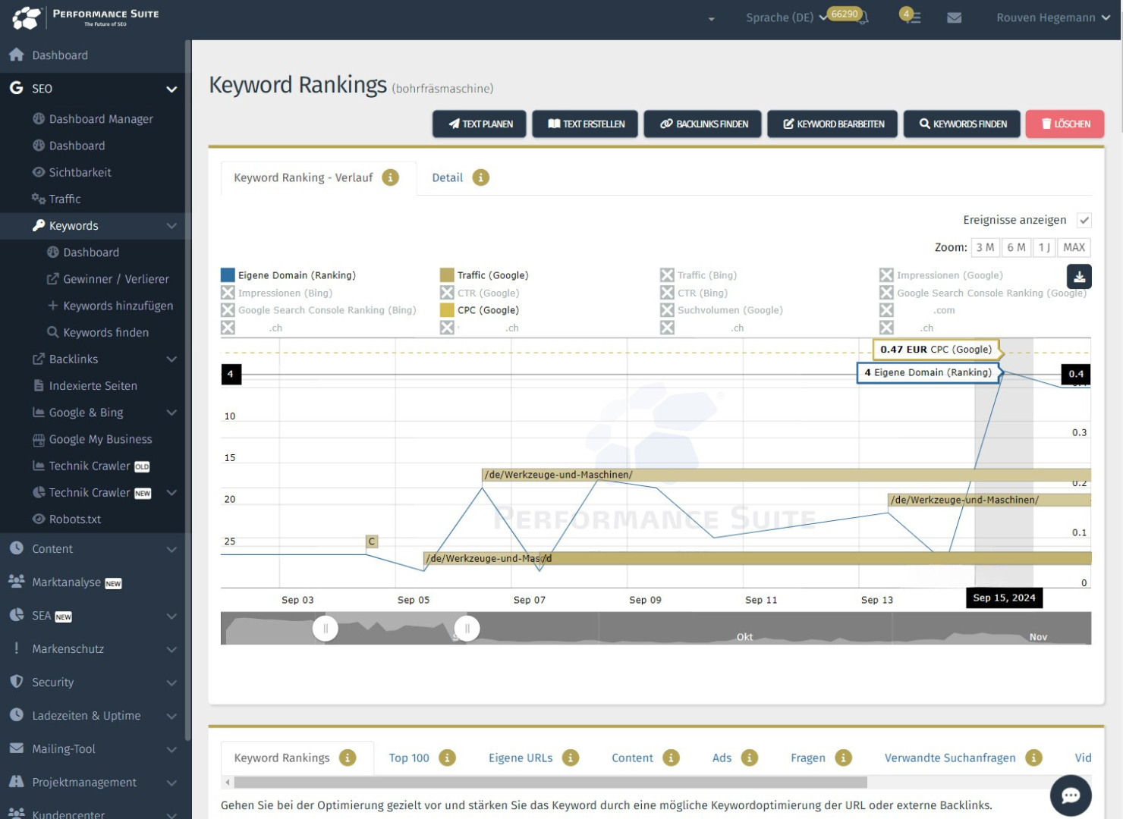Open the task list icon with badge 4
Screen dimensions: 1123x819
911,17
